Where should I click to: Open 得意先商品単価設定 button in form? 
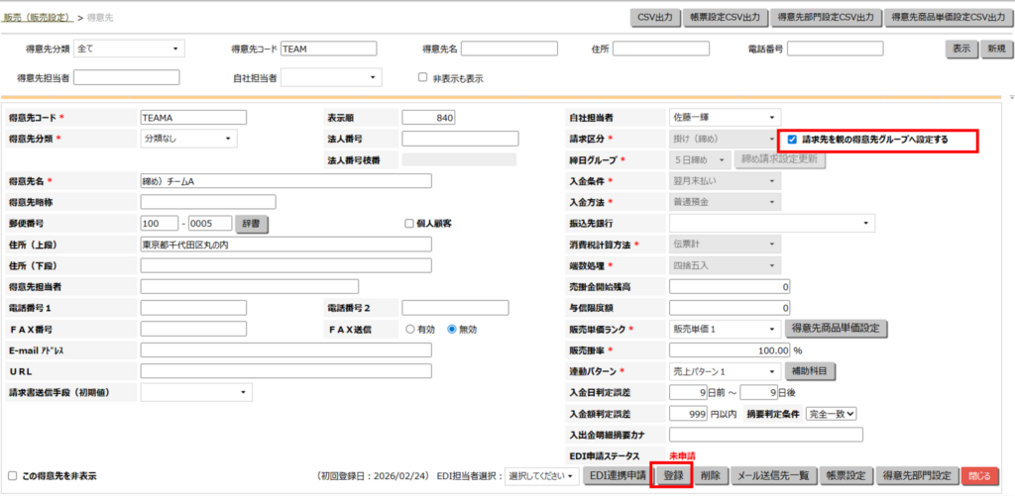pos(836,329)
